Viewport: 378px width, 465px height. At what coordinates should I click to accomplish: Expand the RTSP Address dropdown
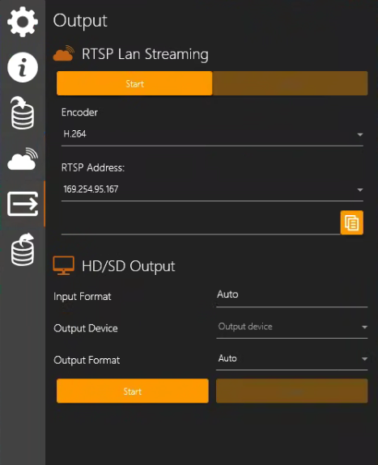[x=212, y=189]
